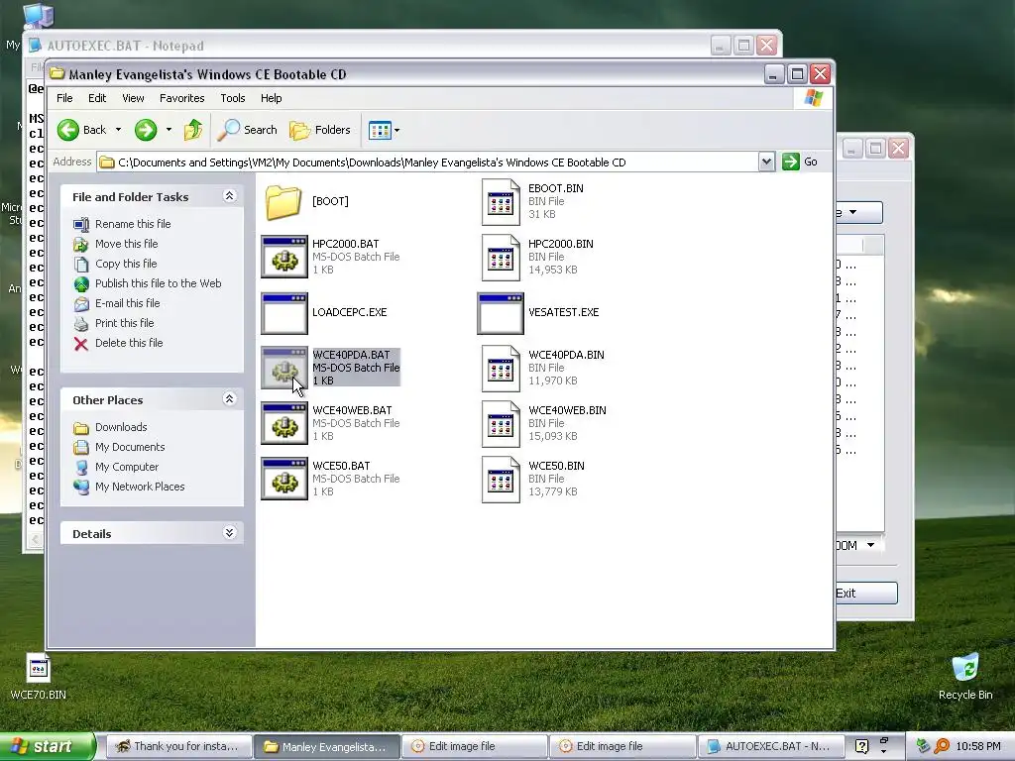Open the Views button menu
The height and width of the screenshot is (761, 1015).
(384, 130)
